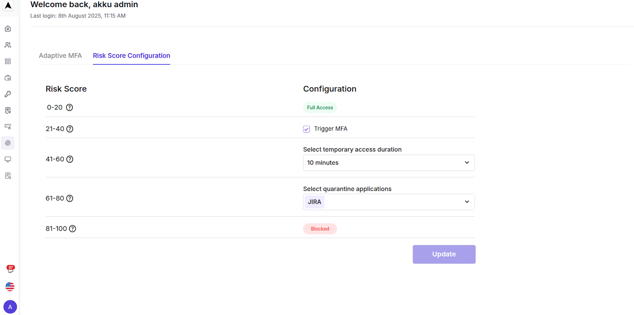
Task: Click the "Welcome back, akku admin" heading
Action: coord(84,5)
